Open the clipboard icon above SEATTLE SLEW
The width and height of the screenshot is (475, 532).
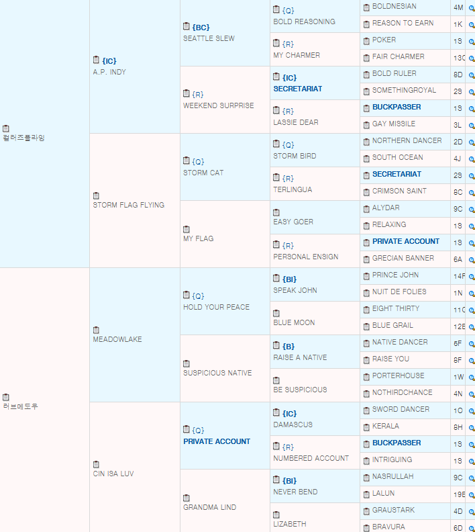coord(186,26)
